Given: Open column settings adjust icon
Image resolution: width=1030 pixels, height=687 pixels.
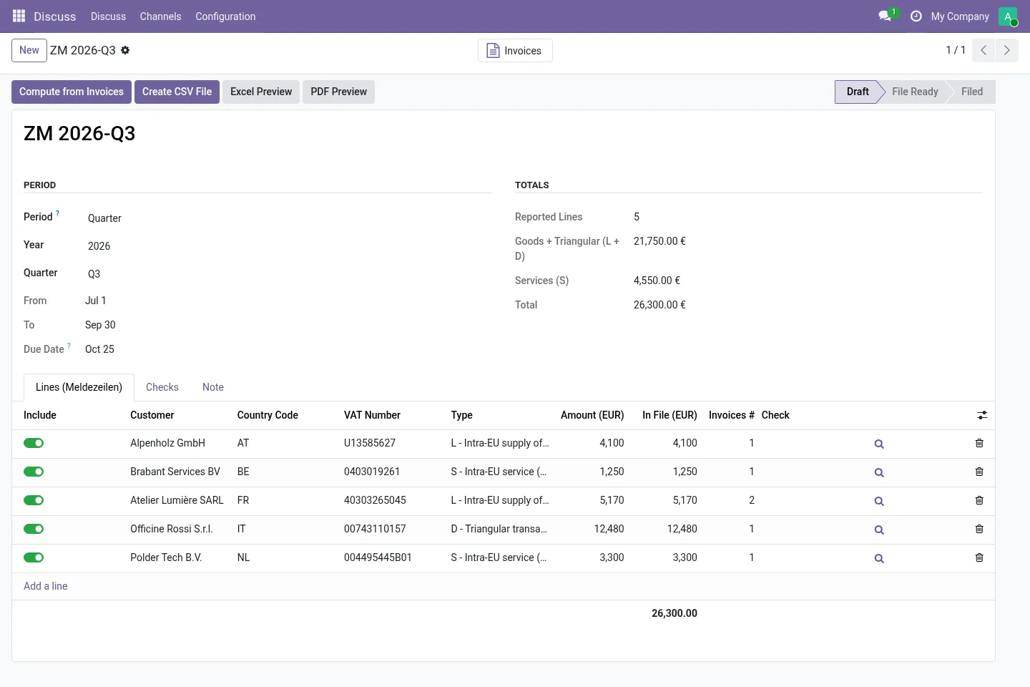Looking at the screenshot, I should pos(982,415).
